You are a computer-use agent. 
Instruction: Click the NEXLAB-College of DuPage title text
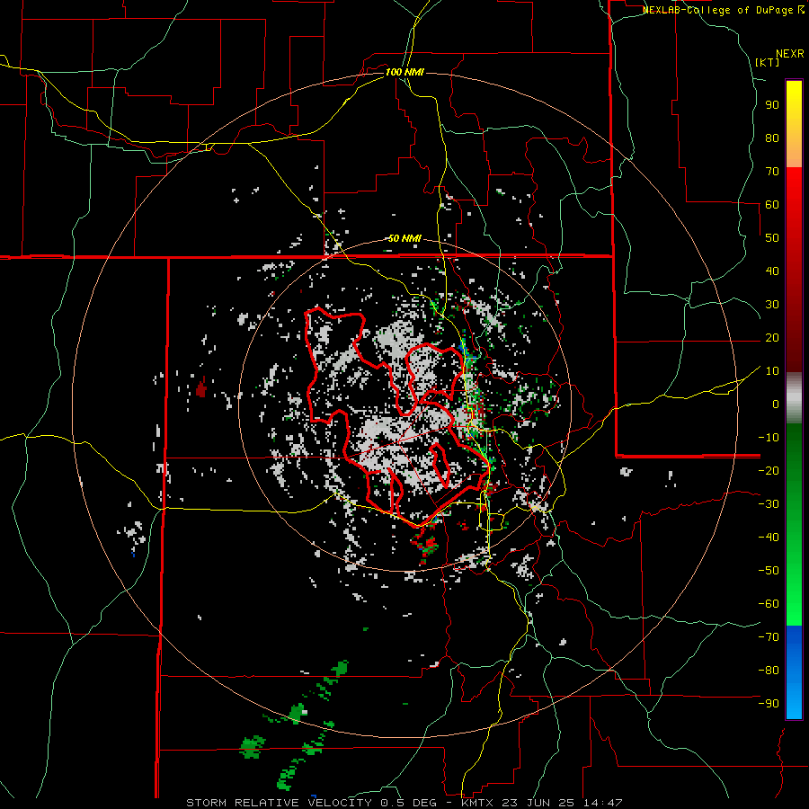[x=718, y=10]
